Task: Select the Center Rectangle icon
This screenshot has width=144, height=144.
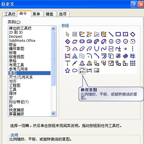Action: coord(125,34)
